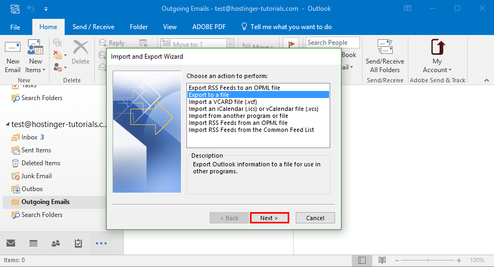Click the Ignore conversation icon
494x267 pixels.
click(x=58, y=43)
